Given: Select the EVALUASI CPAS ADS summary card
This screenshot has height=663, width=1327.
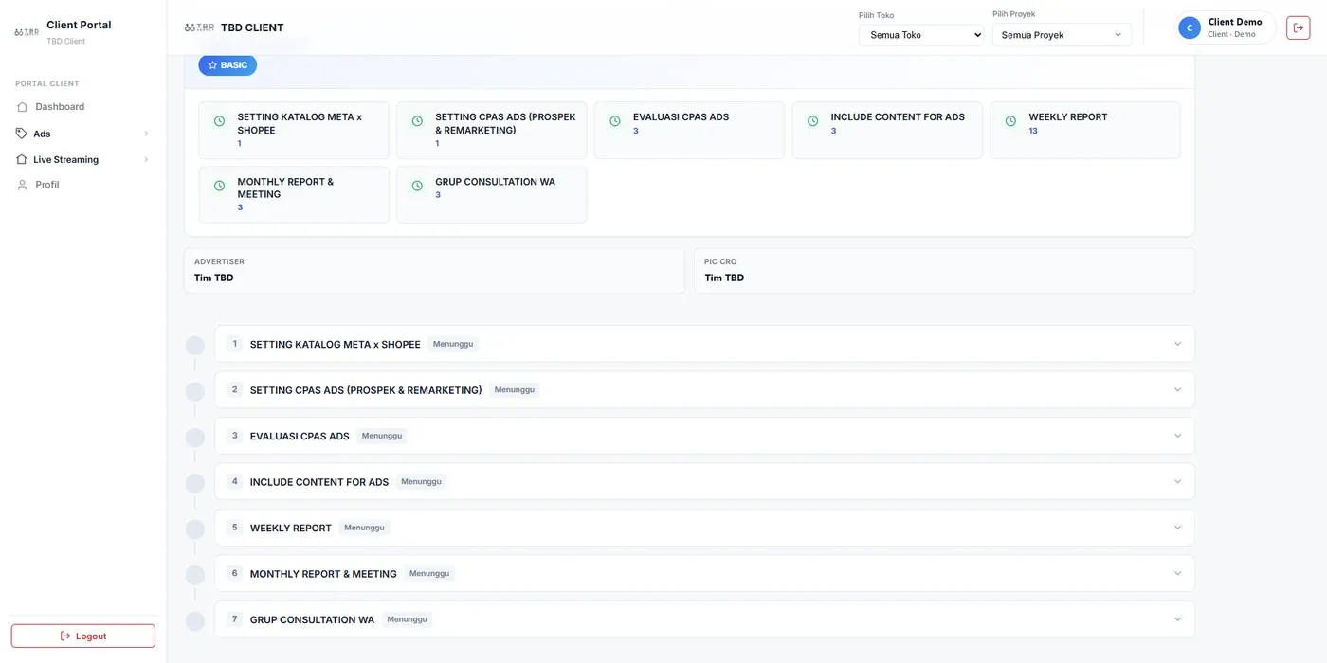Looking at the screenshot, I should click(689, 130).
